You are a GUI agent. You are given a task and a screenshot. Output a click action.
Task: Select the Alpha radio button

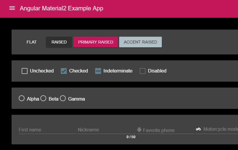pos(22,98)
